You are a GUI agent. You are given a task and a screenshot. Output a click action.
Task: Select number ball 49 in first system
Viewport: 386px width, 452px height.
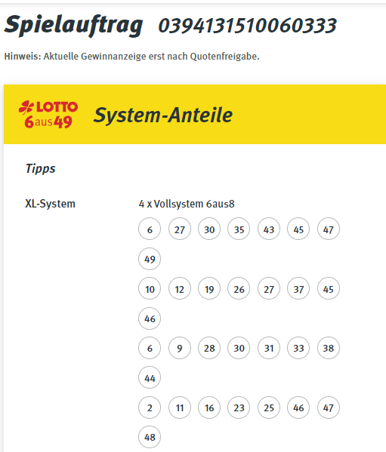[x=150, y=259]
